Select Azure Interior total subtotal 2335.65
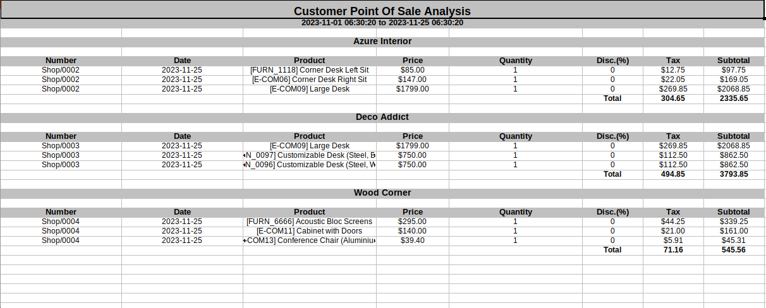 click(734, 98)
